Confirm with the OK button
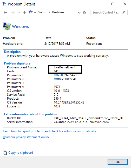 click(x=118, y=162)
